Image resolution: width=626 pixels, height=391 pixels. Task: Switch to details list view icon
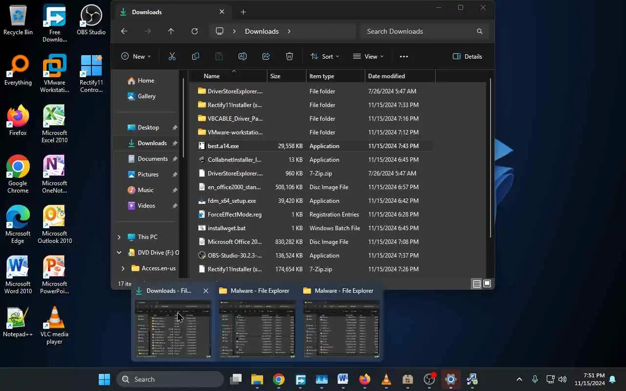[x=476, y=284]
